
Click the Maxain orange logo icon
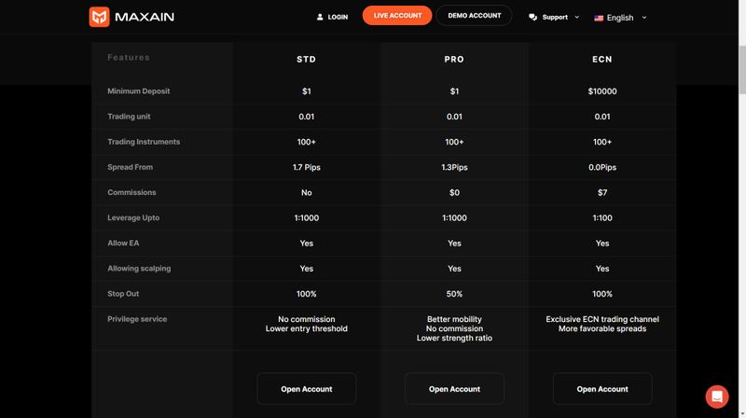click(99, 17)
